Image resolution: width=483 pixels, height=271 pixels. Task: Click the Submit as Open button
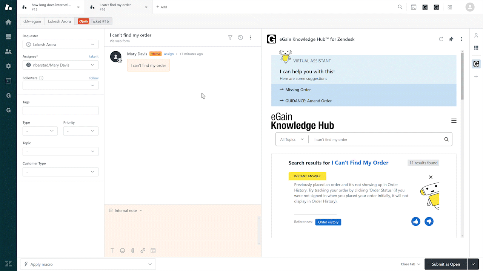[x=446, y=264]
